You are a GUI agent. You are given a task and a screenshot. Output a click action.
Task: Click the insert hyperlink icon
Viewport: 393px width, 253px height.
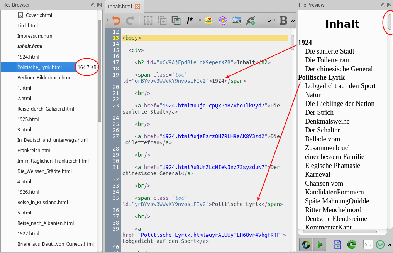(251, 20)
